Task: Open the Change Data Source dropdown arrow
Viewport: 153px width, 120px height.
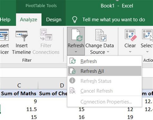Action: [108, 52]
